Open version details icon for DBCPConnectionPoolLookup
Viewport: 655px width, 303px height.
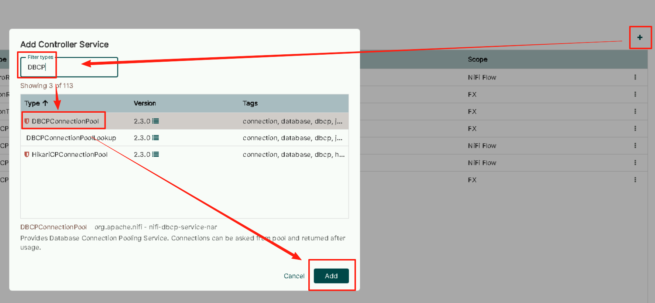155,138
